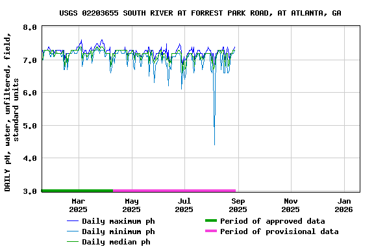Image resolution: width=374 pixels, height=249 pixels.
Task: Click the x-axis label 'Jan 2026'
Action: (x=343, y=206)
